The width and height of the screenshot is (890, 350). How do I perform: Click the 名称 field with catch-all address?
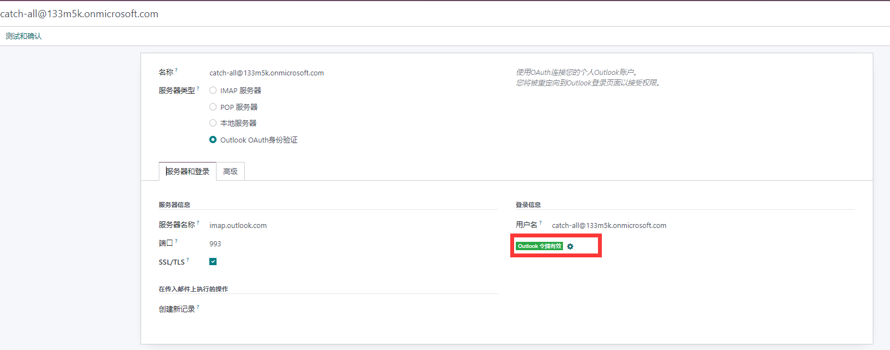point(267,73)
